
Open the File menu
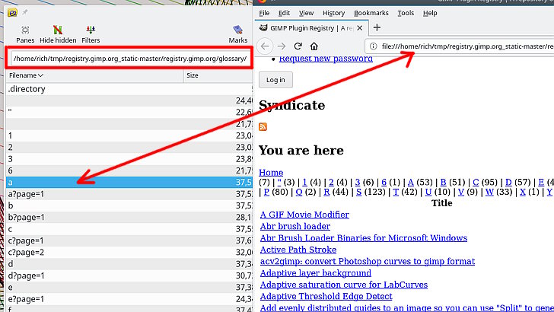click(264, 13)
